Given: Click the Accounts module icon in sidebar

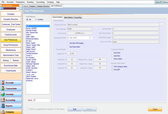Looking at the screenshot, I should [x=3, y=83].
